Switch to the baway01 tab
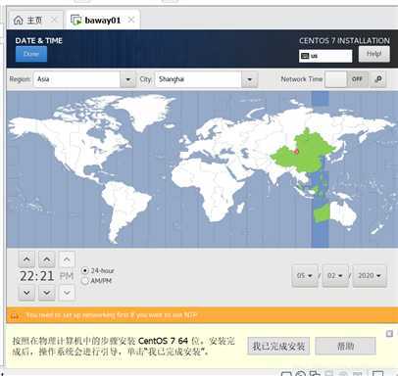This screenshot has width=398, height=376. point(103,21)
